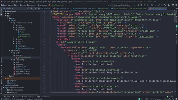Open the Structure tool window stripe
This screenshot has height=100, width=178.
coord(1,62)
